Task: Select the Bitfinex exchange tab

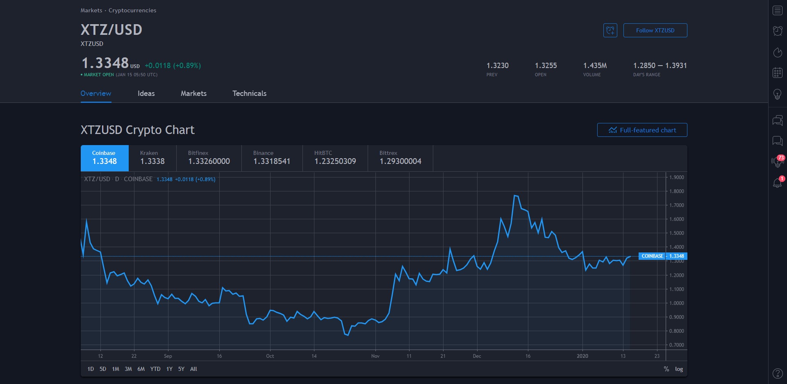Action: point(209,158)
